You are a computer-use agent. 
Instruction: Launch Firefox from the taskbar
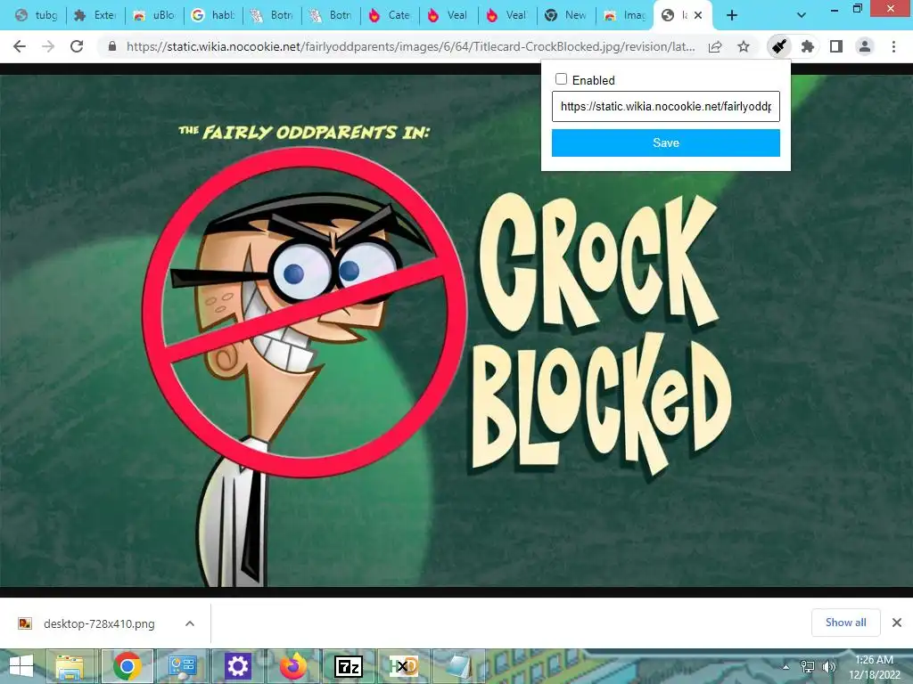(293, 666)
